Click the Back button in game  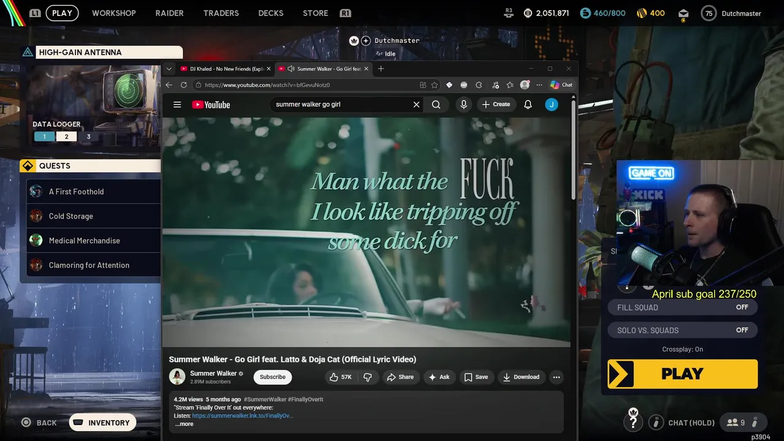tap(40, 423)
